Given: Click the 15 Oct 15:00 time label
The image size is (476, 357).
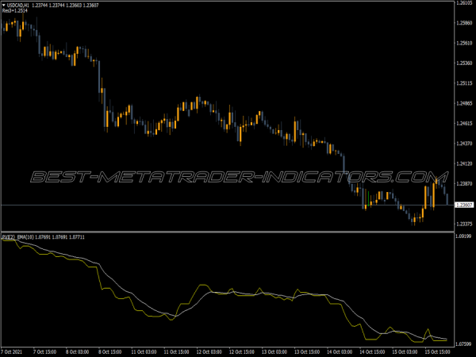Looking at the screenshot, I should click(437, 352).
